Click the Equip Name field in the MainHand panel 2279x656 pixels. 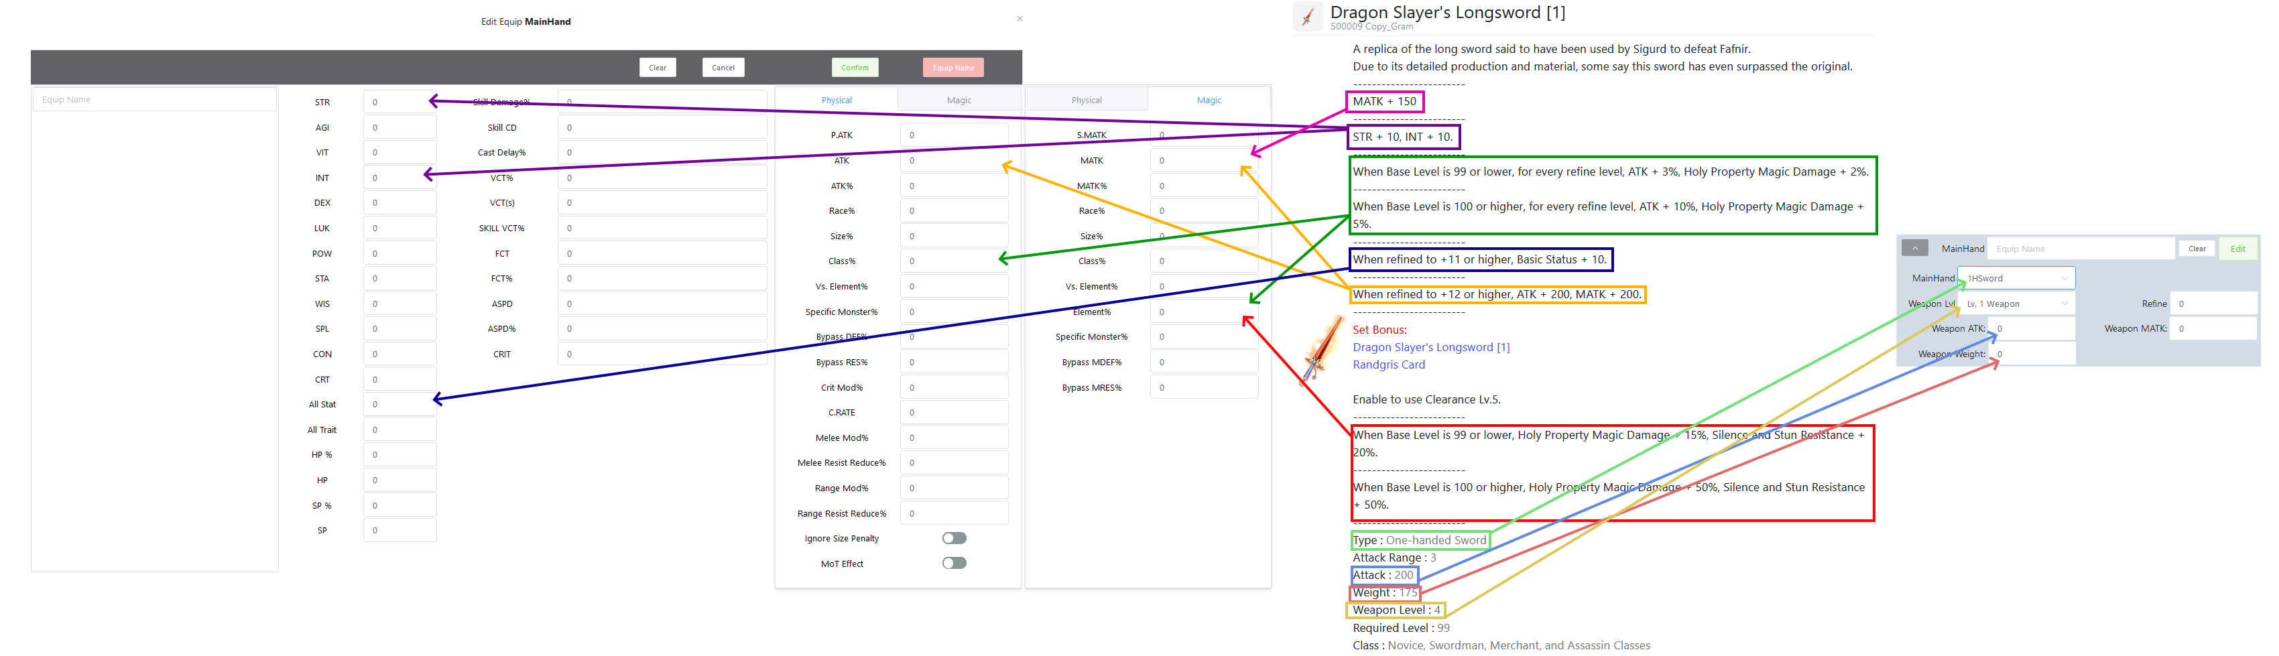[x=2081, y=249]
